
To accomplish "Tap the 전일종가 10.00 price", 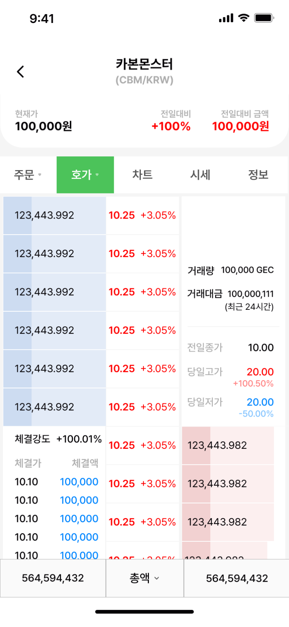I will point(261,348).
